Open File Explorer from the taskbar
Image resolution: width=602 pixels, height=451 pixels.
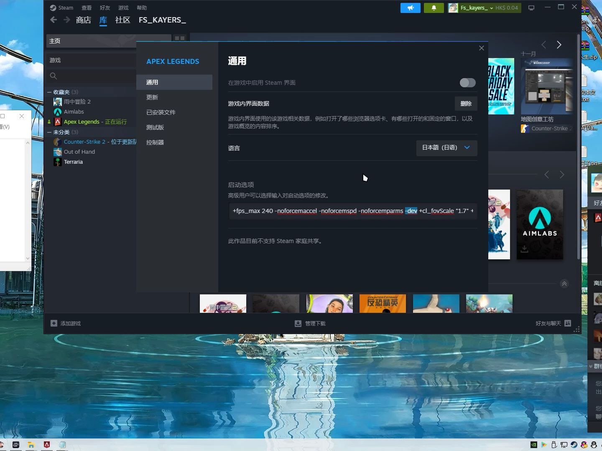click(31, 445)
